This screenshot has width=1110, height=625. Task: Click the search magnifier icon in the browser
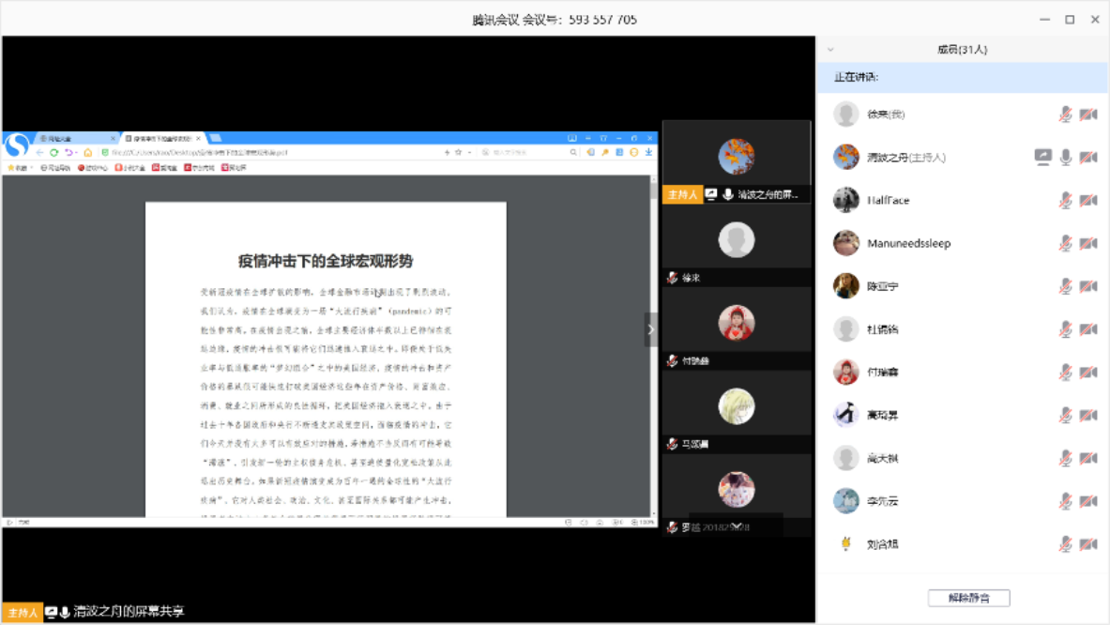pos(573,152)
